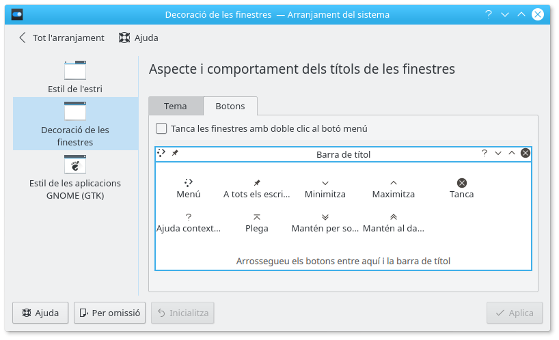Click the Menú button icon in available buttons

click(x=189, y=182)
